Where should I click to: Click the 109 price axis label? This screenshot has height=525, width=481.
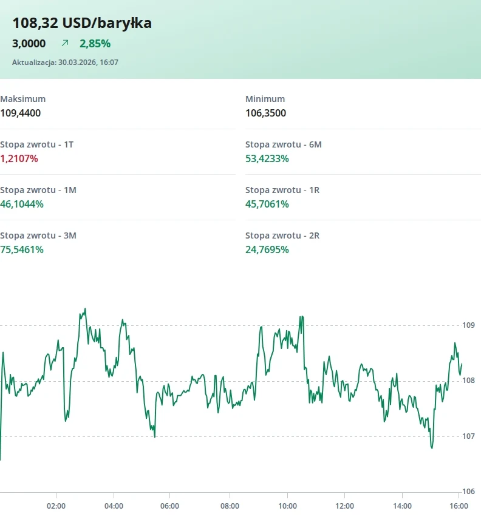(x=468, y=325)
